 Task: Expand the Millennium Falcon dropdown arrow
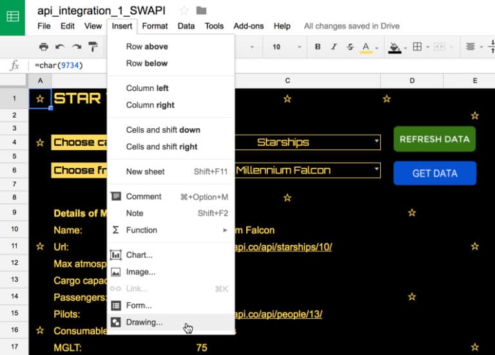(376, 169)
